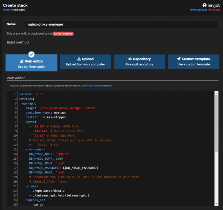
Task: Click the wrench icon next to my account
Action: 191,10
